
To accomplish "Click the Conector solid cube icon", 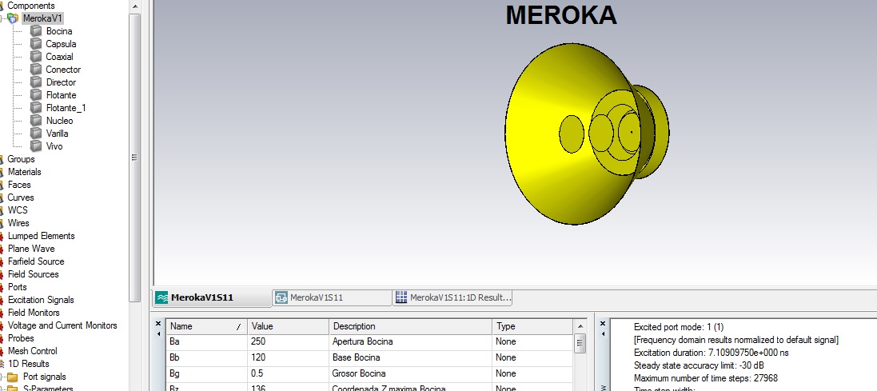I will click(x=36, y=70).
